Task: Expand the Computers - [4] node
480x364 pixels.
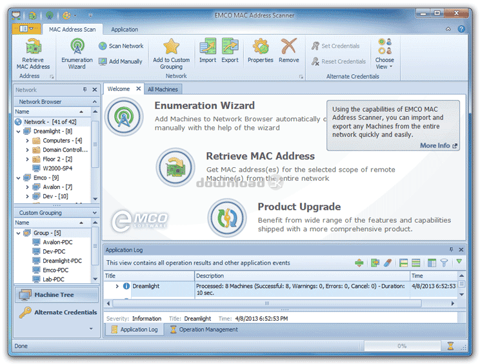Action: point(28,141)
